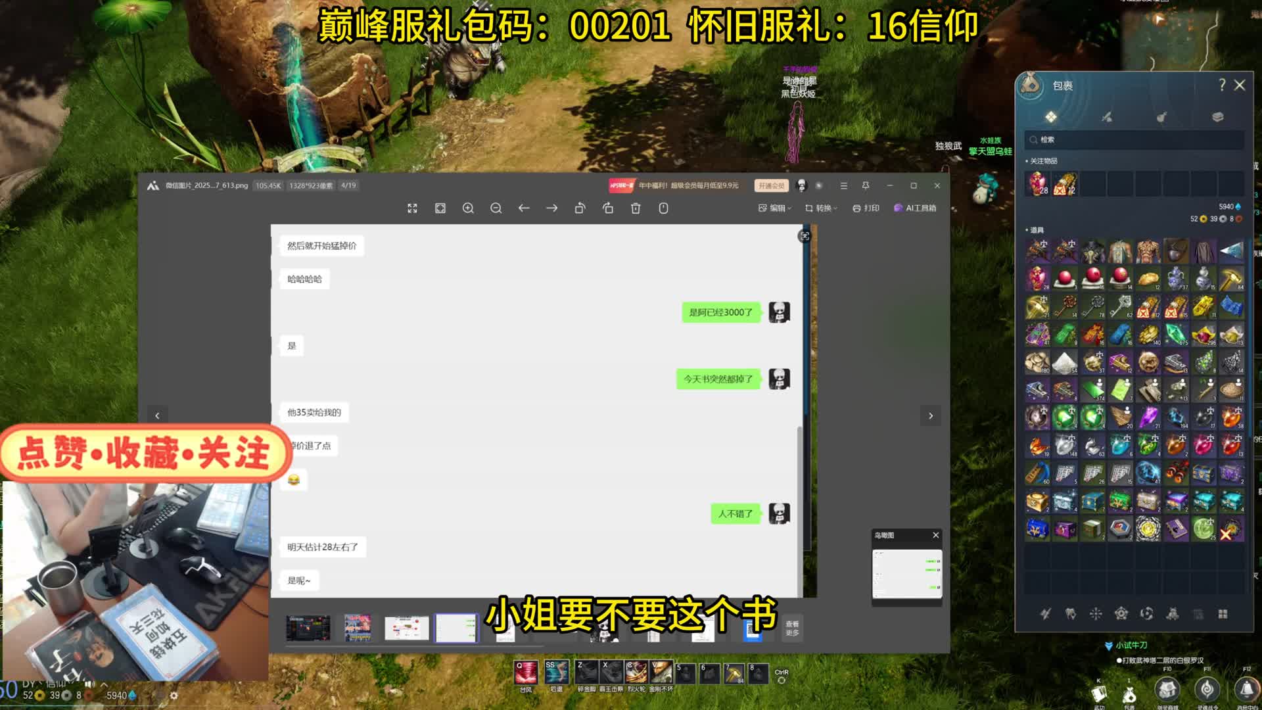This screenshot has width=1262, height=710.
Task: Rotate the image counterclockwise
Action: click(580, 208)
